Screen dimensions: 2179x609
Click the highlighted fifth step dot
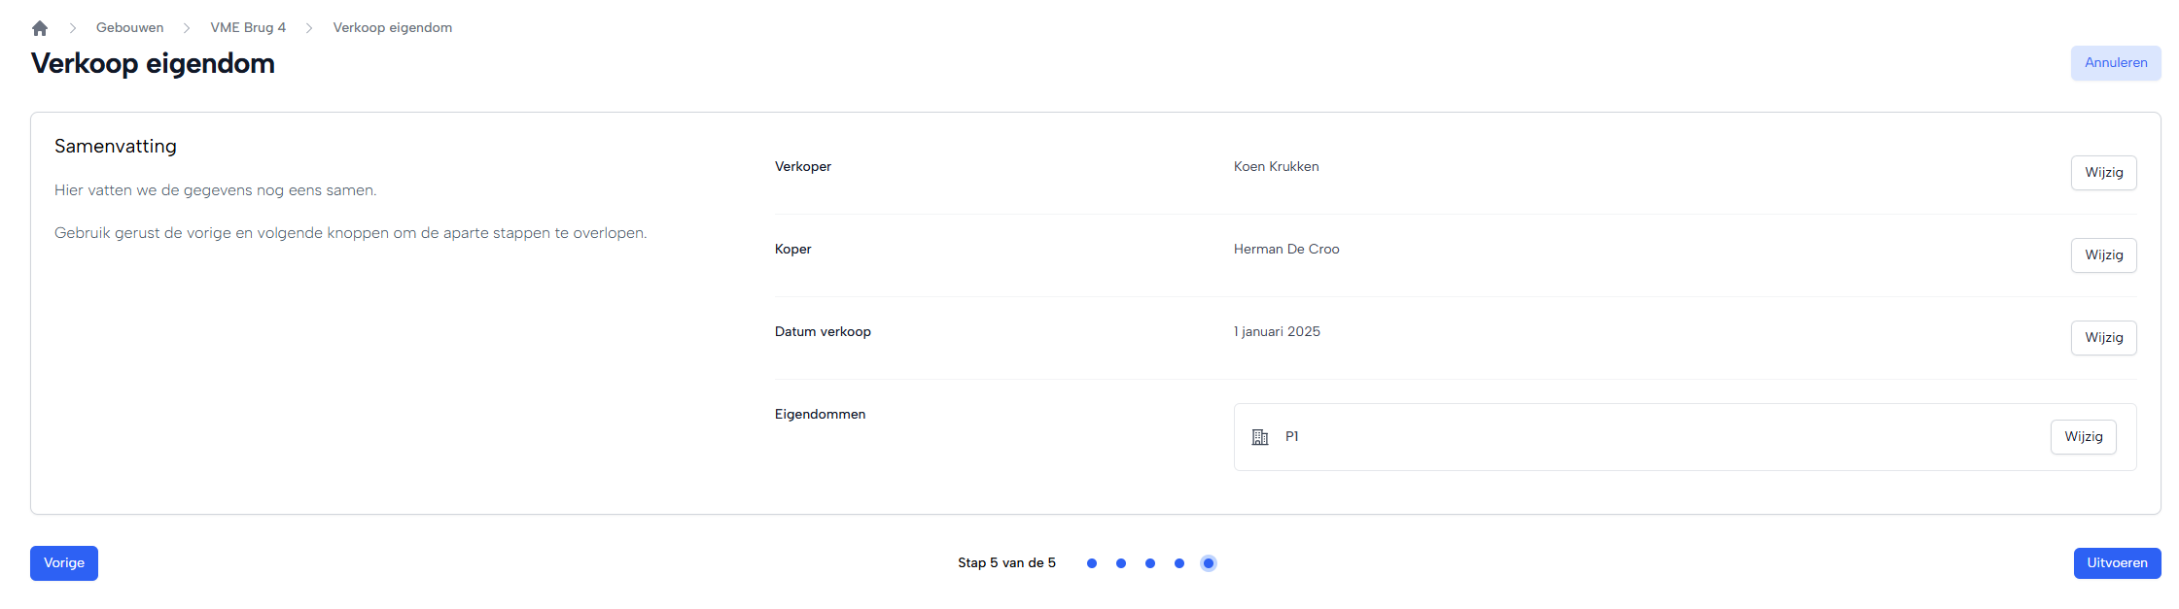tap(1209, 563)
